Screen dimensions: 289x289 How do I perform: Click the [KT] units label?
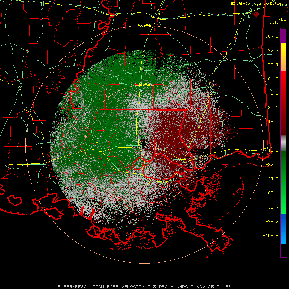pos(274,22)
